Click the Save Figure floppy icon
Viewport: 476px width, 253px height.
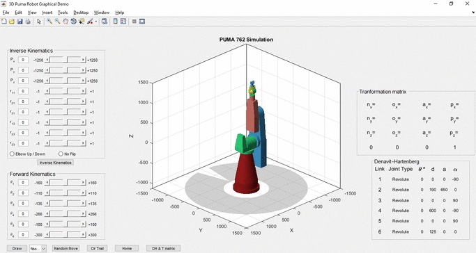point(20,22)
